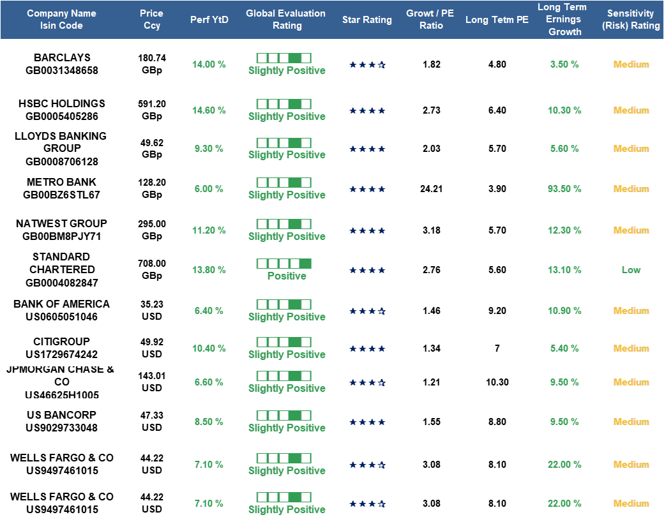Click the star rating for HSBC Holdings

(367, 111)
